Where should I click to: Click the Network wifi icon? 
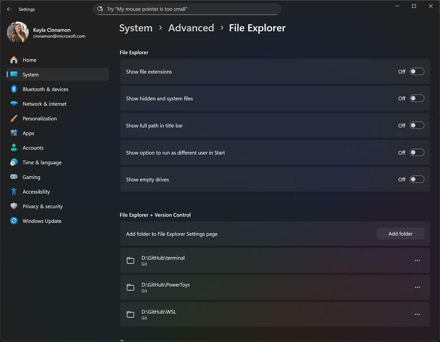(14, 103)
